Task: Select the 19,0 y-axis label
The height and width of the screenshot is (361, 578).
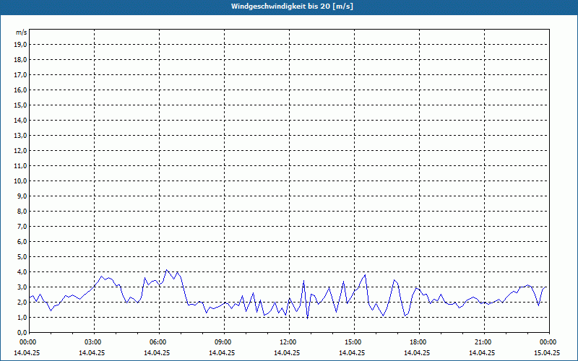Action: [20, 45]
